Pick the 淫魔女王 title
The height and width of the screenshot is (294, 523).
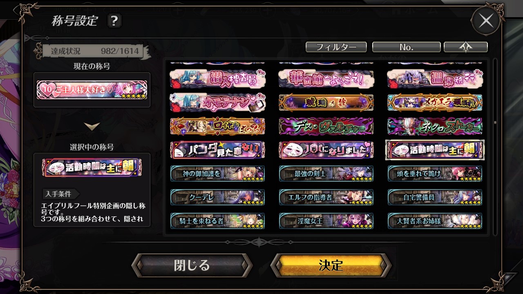coord(326,221)
